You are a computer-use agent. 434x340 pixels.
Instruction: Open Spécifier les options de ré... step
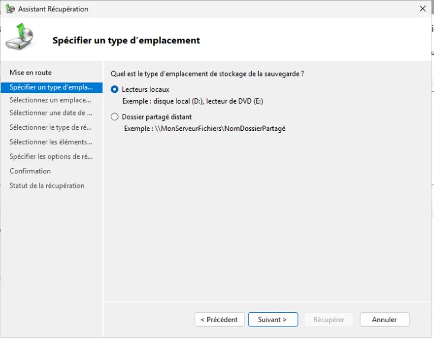[x=51, y=157]
